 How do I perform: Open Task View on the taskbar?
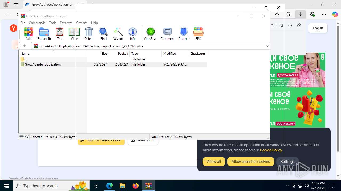coord(96,186)
